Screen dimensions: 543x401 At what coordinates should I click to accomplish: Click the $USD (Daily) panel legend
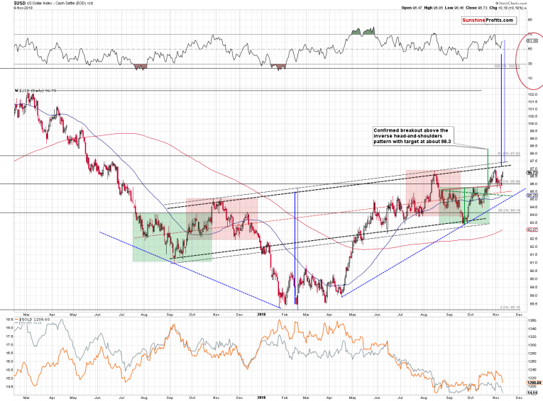pos(35,91)
